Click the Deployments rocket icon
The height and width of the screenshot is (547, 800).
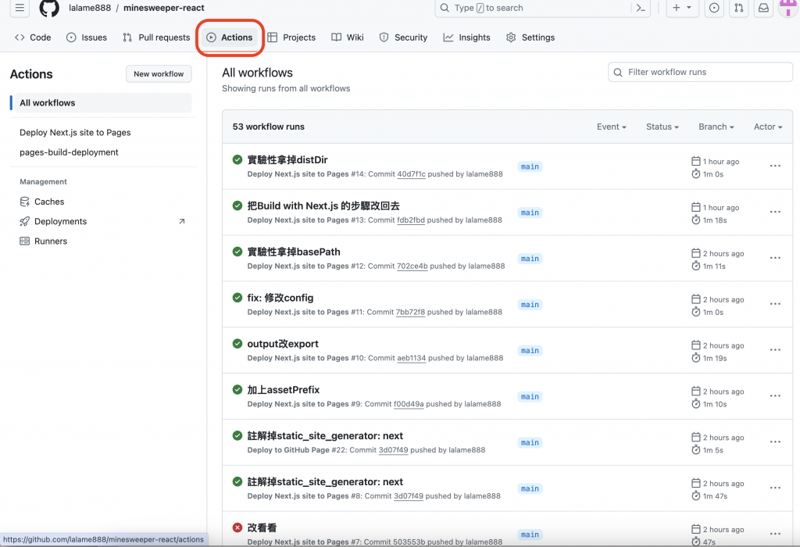click(x=24, y=221)
